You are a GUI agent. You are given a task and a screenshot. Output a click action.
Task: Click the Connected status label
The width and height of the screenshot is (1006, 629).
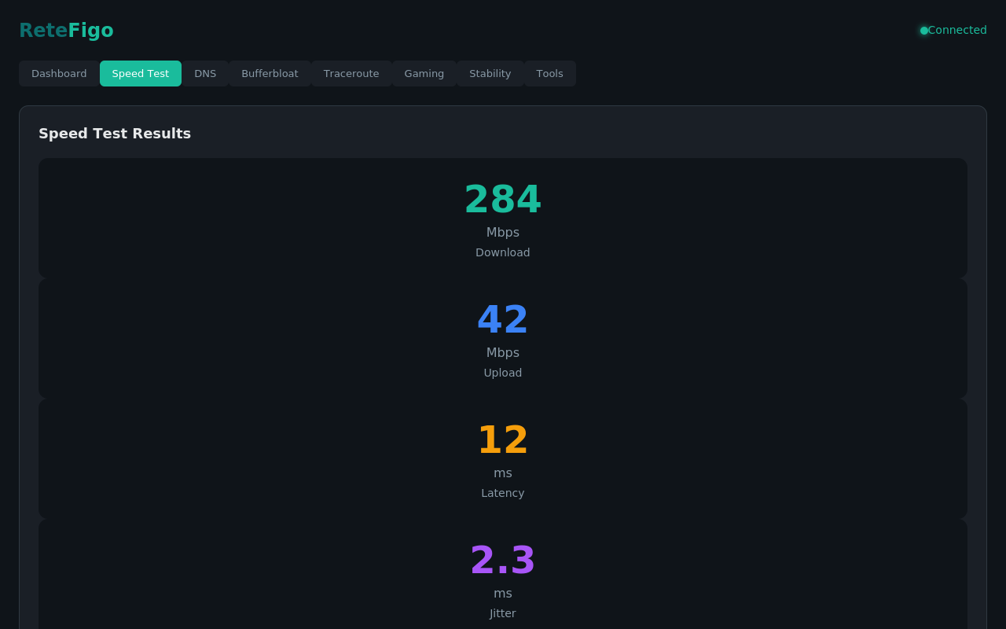tap(957, 30)
